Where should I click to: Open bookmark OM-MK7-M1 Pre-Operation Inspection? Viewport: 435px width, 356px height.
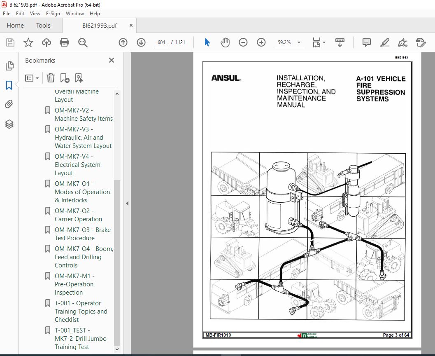point(74,284)
